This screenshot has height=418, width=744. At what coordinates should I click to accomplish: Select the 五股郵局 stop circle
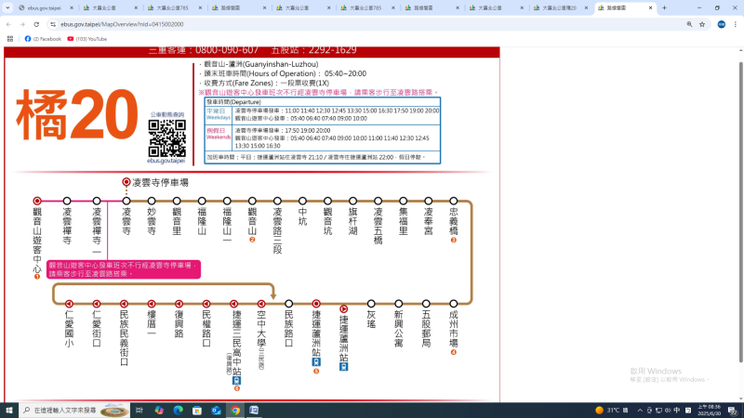tap(426, 304)
